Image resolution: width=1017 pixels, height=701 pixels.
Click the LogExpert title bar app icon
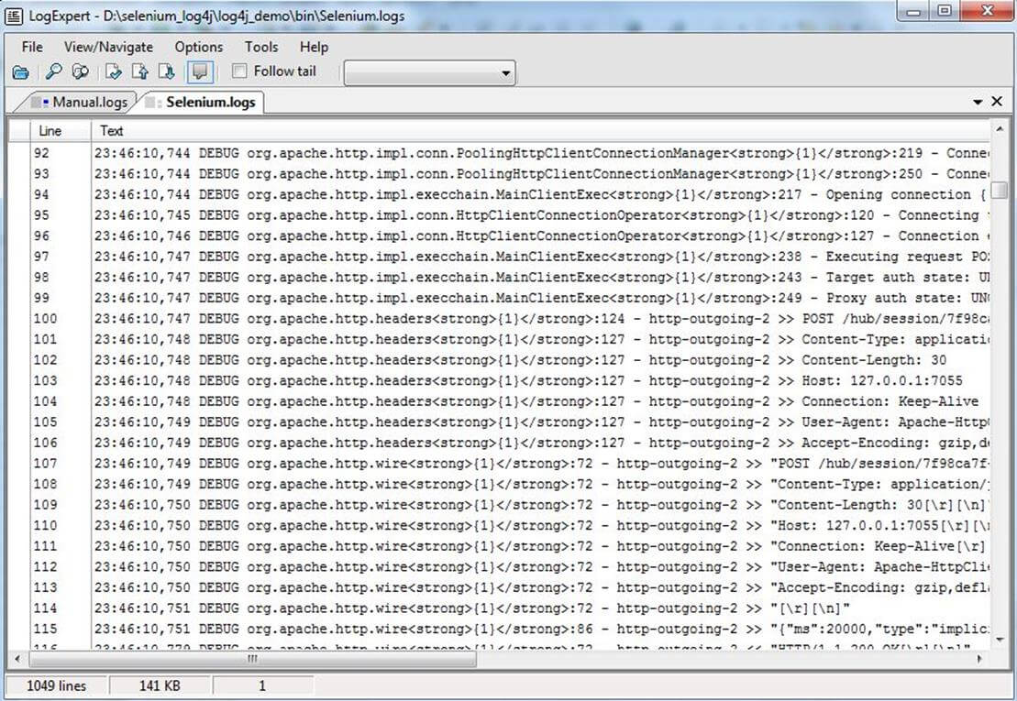click(x=14, y=16)
